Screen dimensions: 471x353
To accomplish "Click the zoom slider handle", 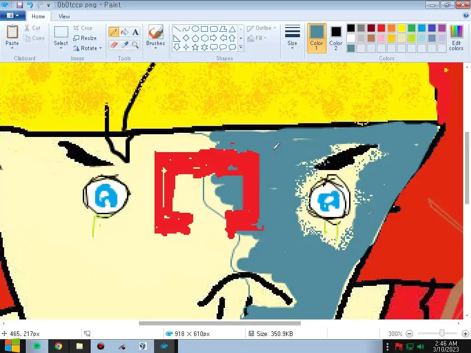I will click(442, 333).
